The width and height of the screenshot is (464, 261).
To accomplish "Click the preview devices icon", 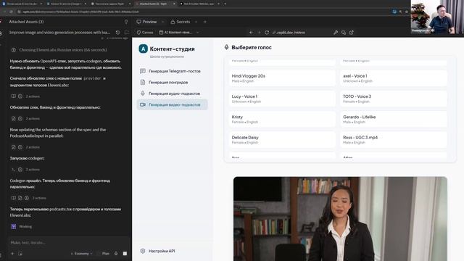I will point(344,32).
